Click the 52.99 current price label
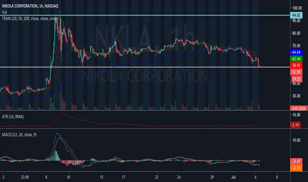308x182 pixels. [x=296, y=72]
